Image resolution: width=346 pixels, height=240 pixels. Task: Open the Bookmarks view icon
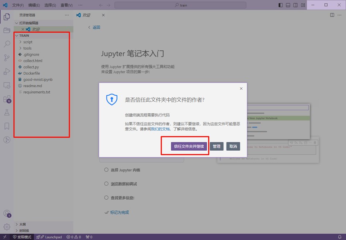(7, 126)
